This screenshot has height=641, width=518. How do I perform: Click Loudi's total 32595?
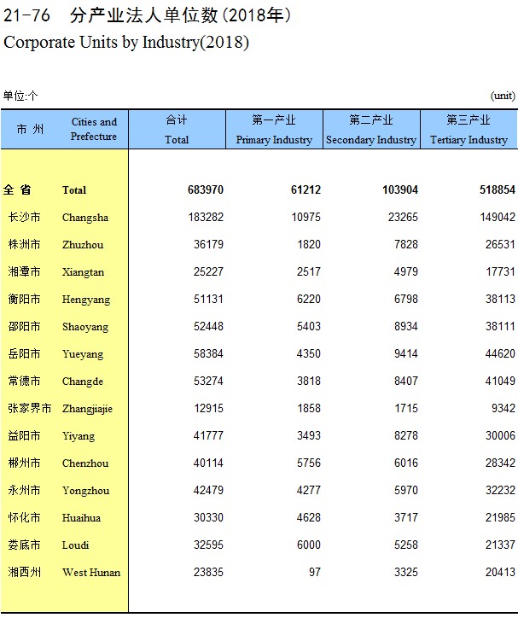[208, 545]
